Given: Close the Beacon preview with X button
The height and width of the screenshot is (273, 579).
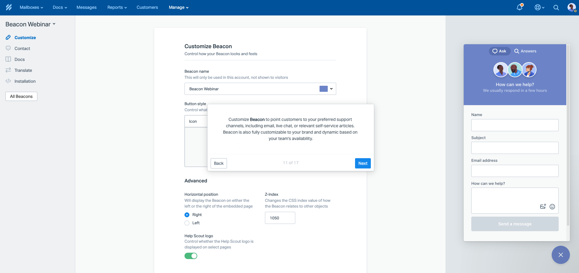Looking at the screenshot, I should click(560, 255).
